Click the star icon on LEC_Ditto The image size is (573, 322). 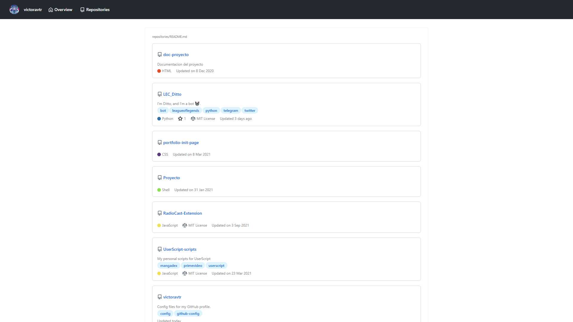(x=180, y=119)
